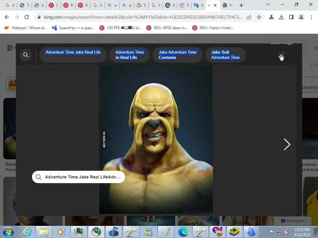Open Yahoo Messenger on taskbar
The height and width of the screenshot is (238, 318).
tap(217, 232)
